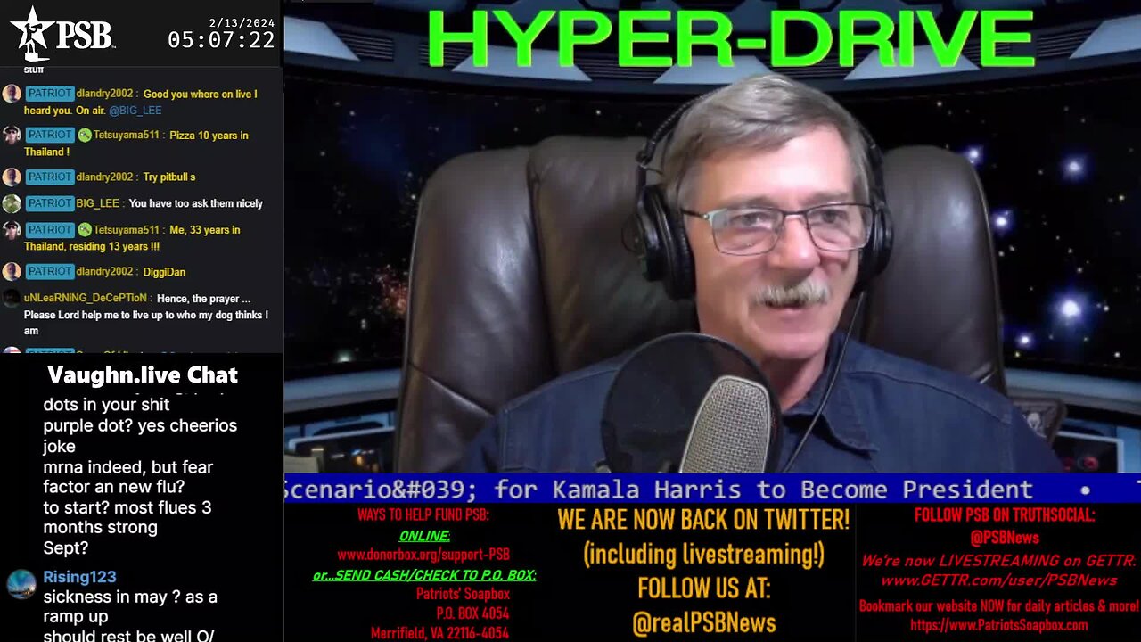
Task: Click dlandry2002's avatar beside 'Good you where on live'
Action: click(12, 94)
